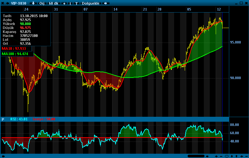This screenshot has height=158, width=249.
Task: Click the Seviye : 50.00 level label
Action: tap(44, 119)
